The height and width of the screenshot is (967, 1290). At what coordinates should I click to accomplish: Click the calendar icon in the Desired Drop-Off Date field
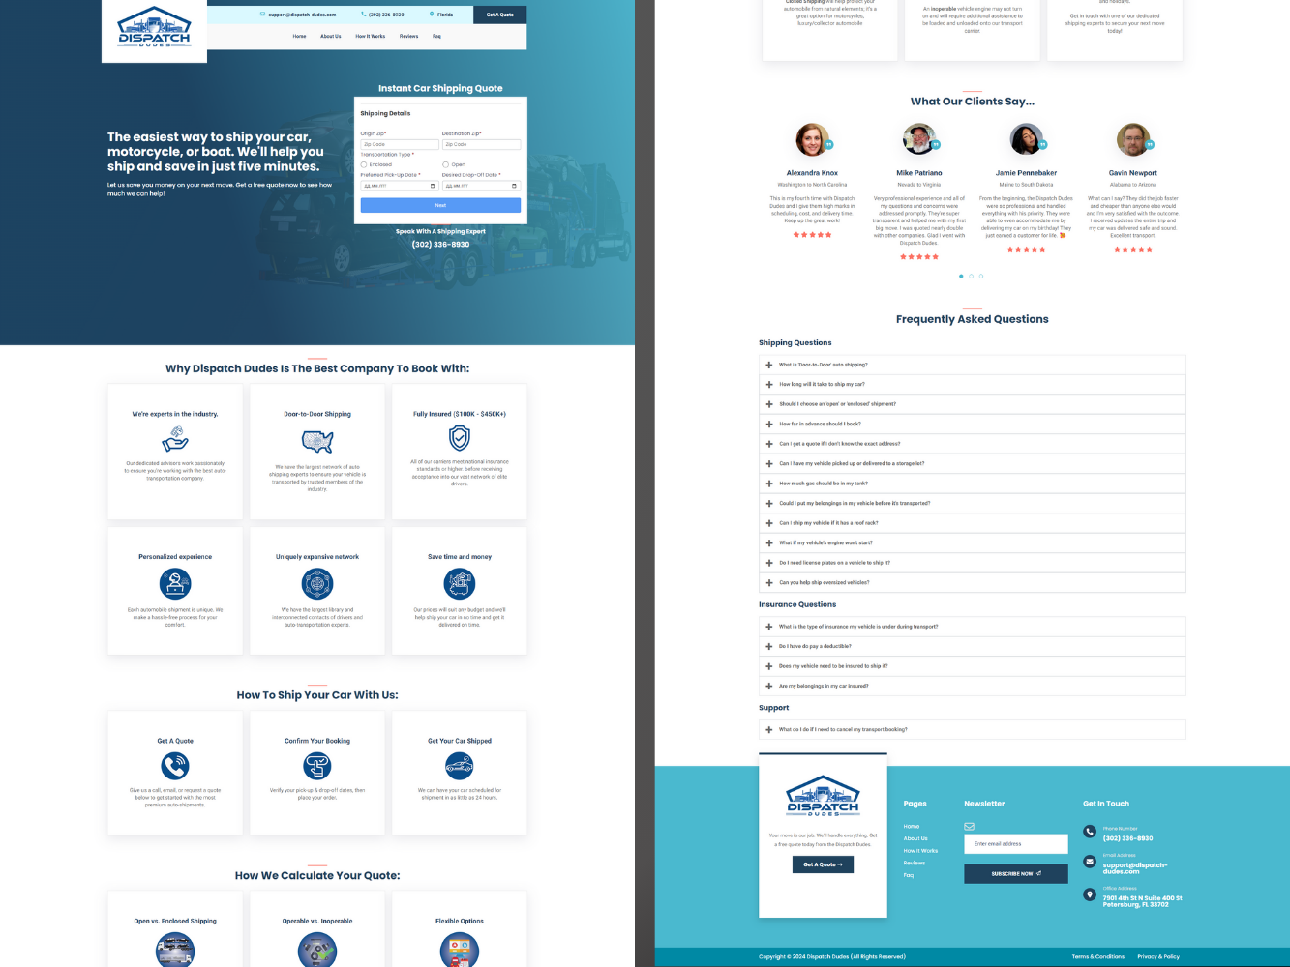point(514,186)
